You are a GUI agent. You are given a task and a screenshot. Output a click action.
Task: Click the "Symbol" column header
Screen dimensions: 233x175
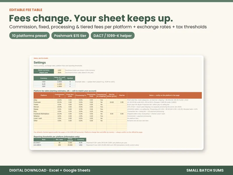tap(70, 78)
